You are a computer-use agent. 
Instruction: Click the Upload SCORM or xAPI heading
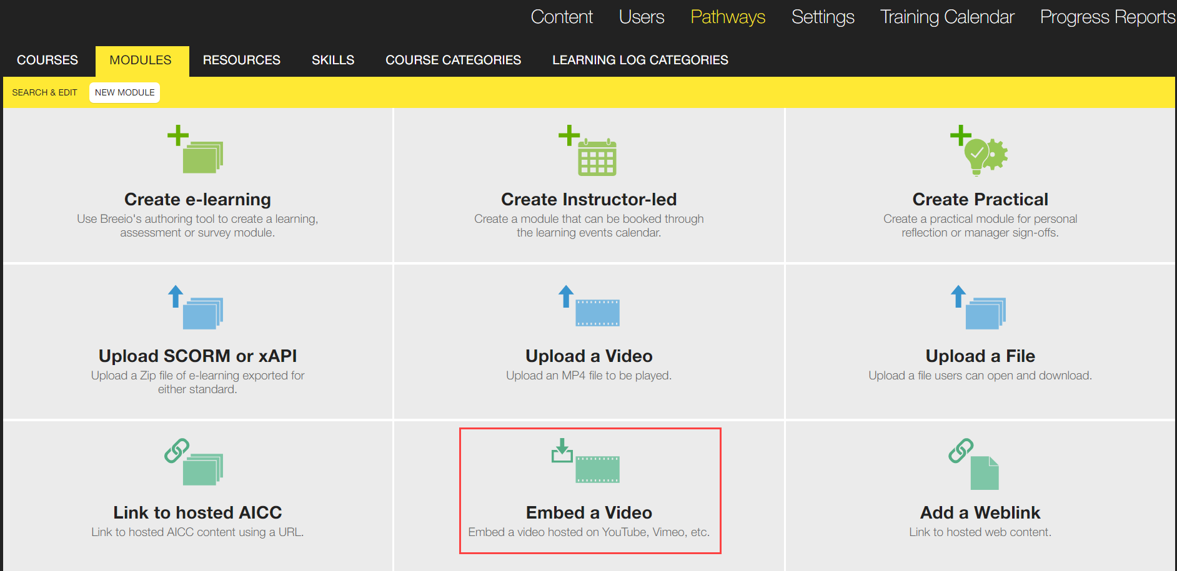point(197,356)
